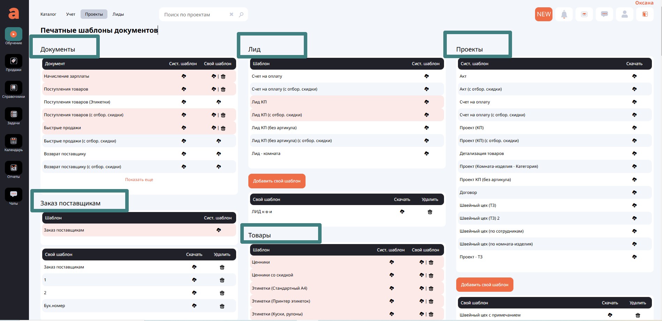Clear the project search field
This screenshot has height=321, width=662.
pyautogui.click(x=231, y=15)
